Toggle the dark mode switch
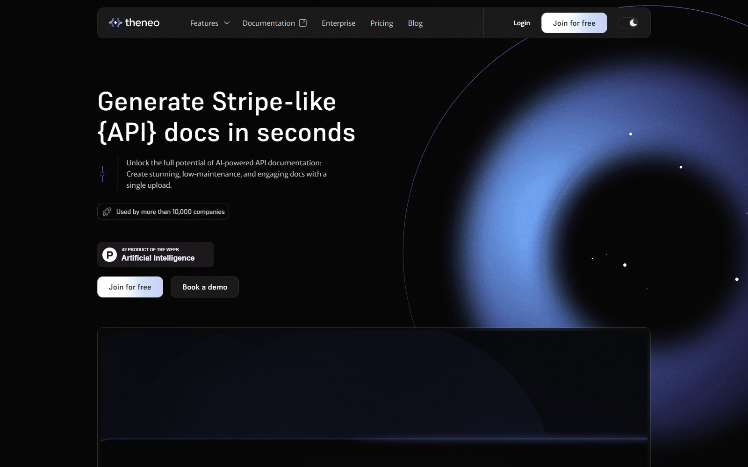The width and height of the screenshot is (748, 467). coord(628,23)
